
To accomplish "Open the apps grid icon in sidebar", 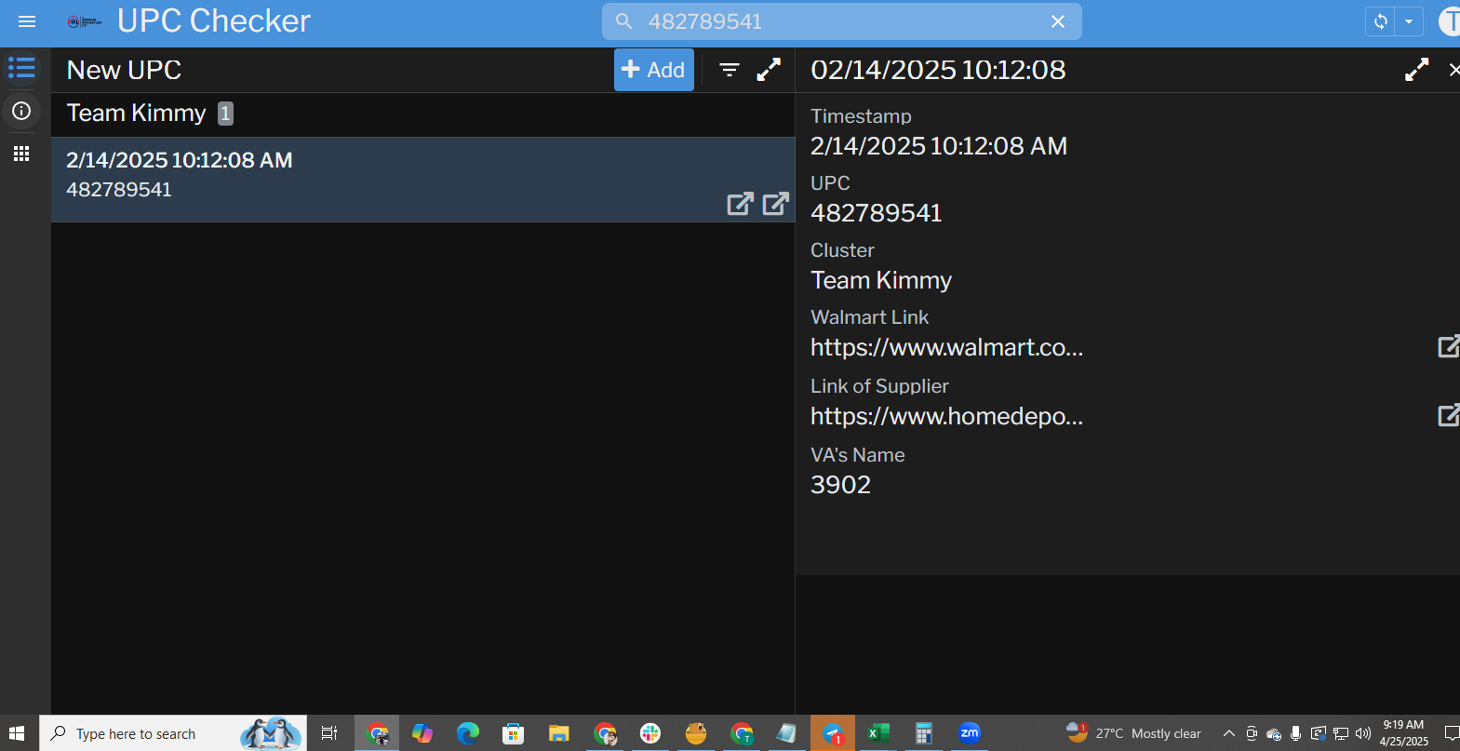I will [x=21, y=154].
